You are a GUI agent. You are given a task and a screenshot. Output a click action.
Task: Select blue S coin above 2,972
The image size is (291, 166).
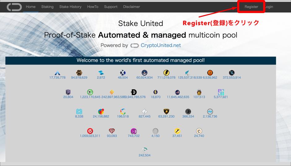click(101, 73)
